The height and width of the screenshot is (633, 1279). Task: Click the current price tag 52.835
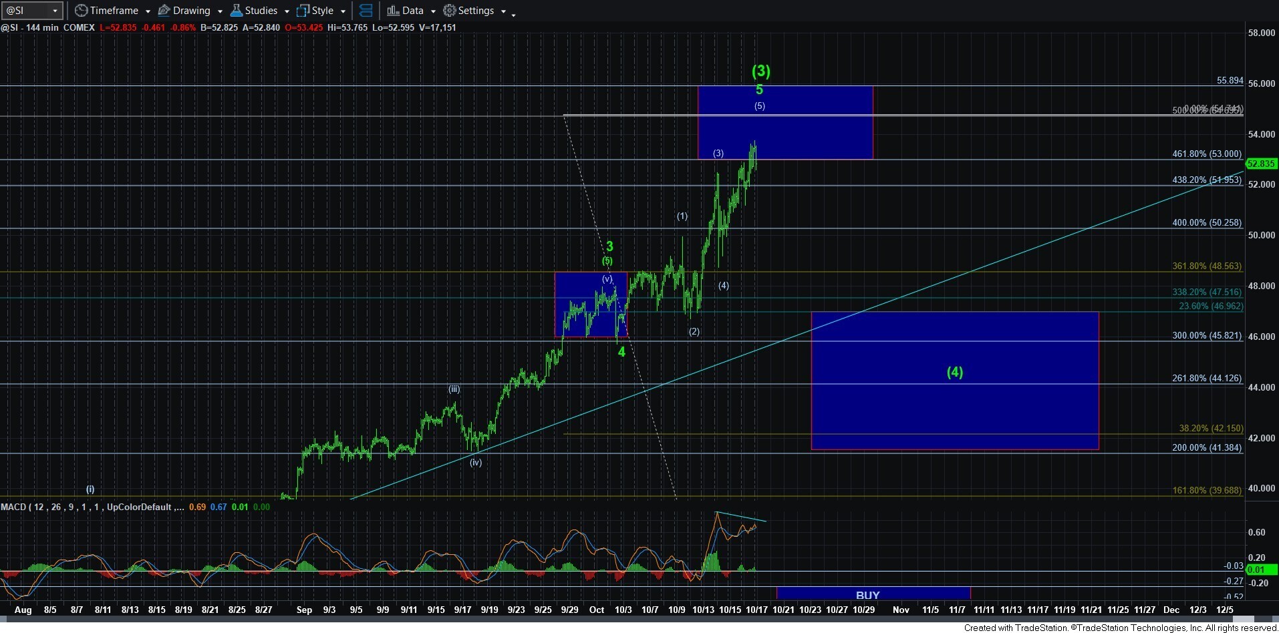click(x=1262, y=164)
